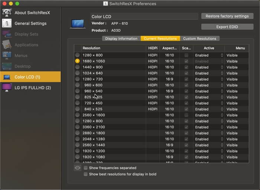Select the 1280 × 800 HiDPI resolution radio button
260x190 pixels.
point(77,55)
